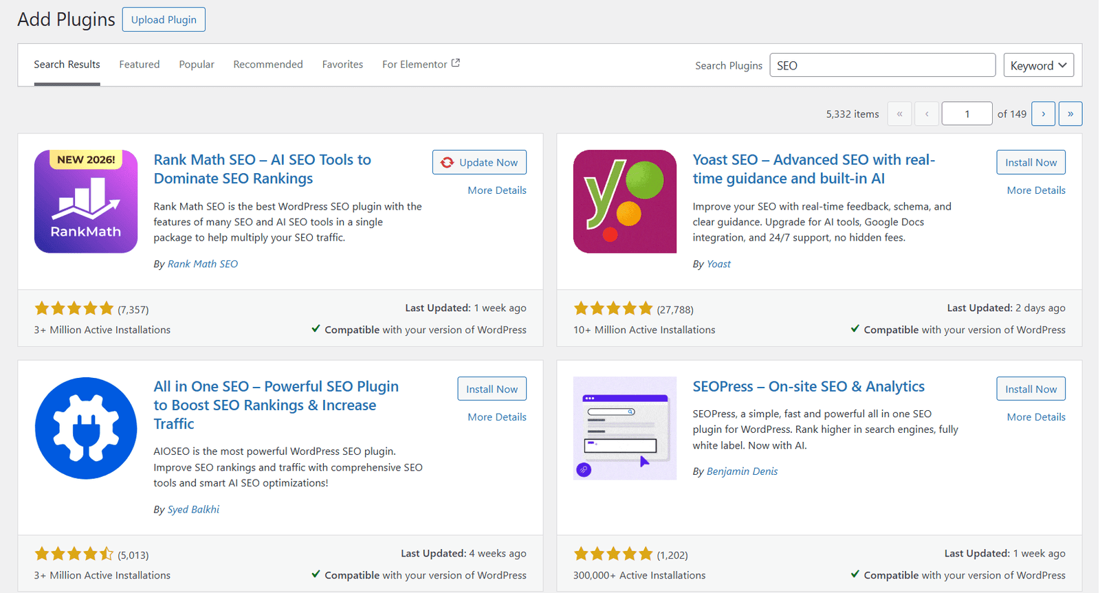Focus the Search Plugins input field
Viewport: 1100px width, 593px height.
pyautogui.click(x=882, y=65)
